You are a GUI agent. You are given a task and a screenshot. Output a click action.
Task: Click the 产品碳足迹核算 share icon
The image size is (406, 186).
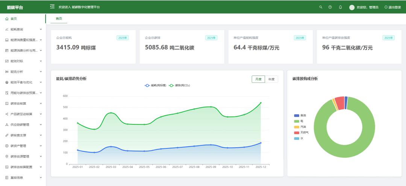click(7, 114)
